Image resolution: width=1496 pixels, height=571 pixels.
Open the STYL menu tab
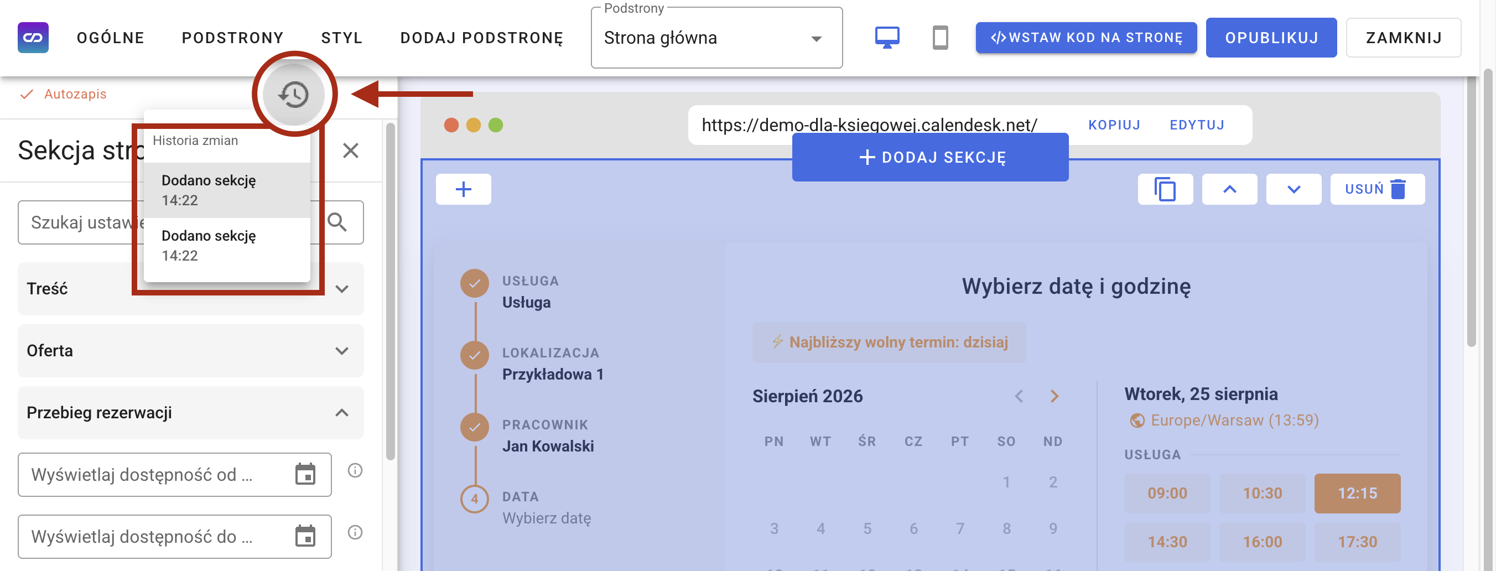(341, 38)
